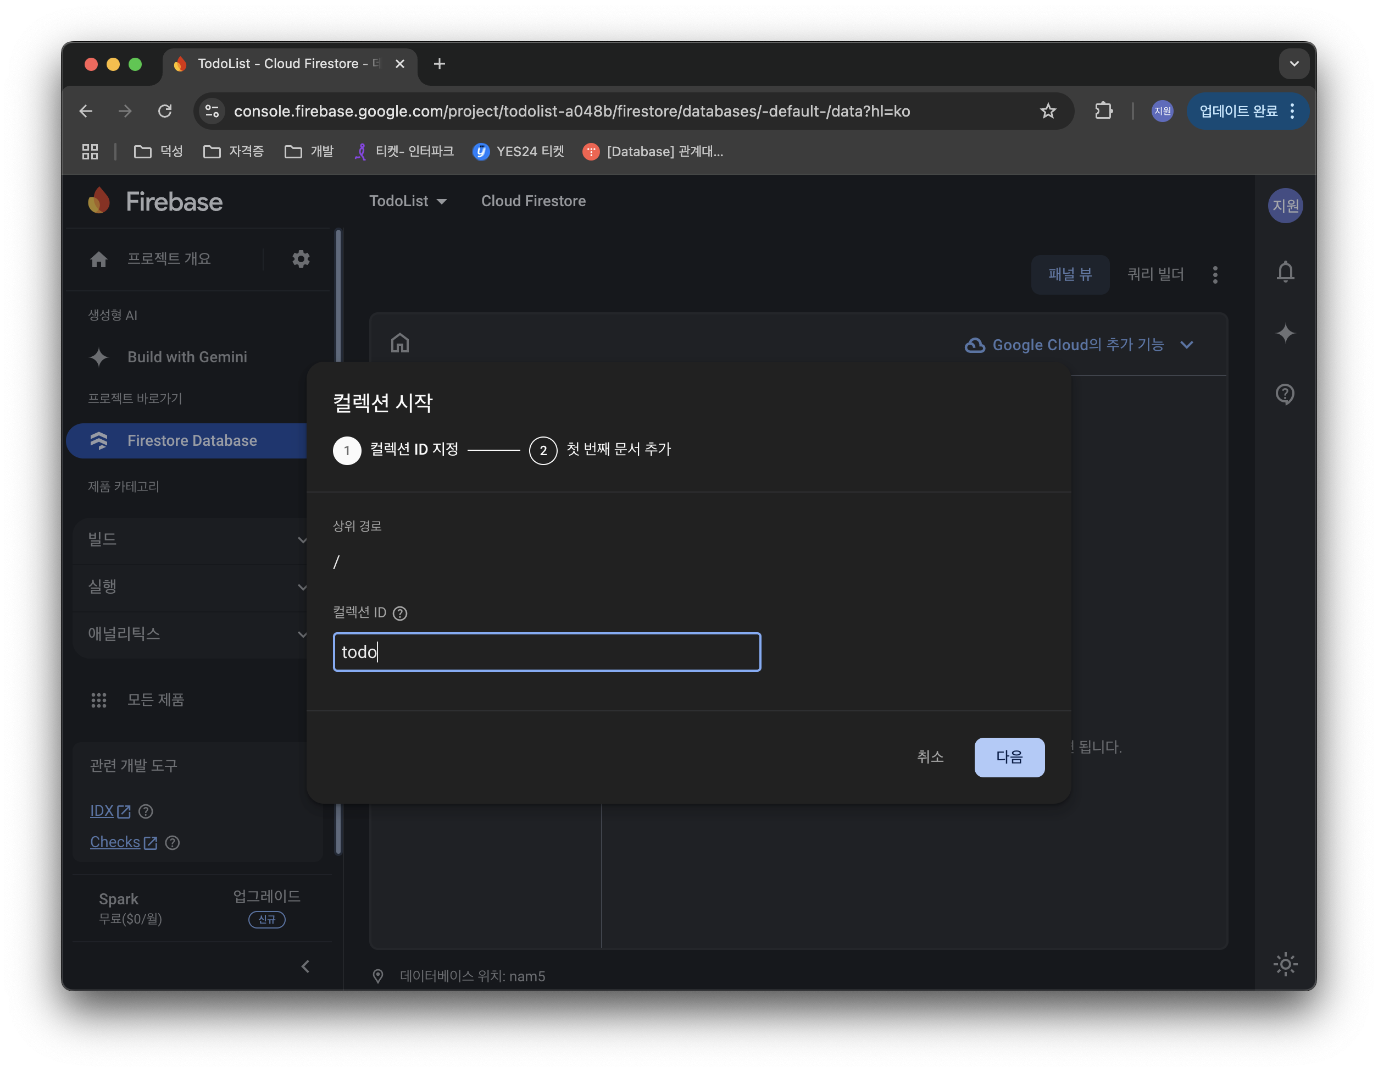
Task: Click the project settings gear icon
Action: (x=301, y=259)
